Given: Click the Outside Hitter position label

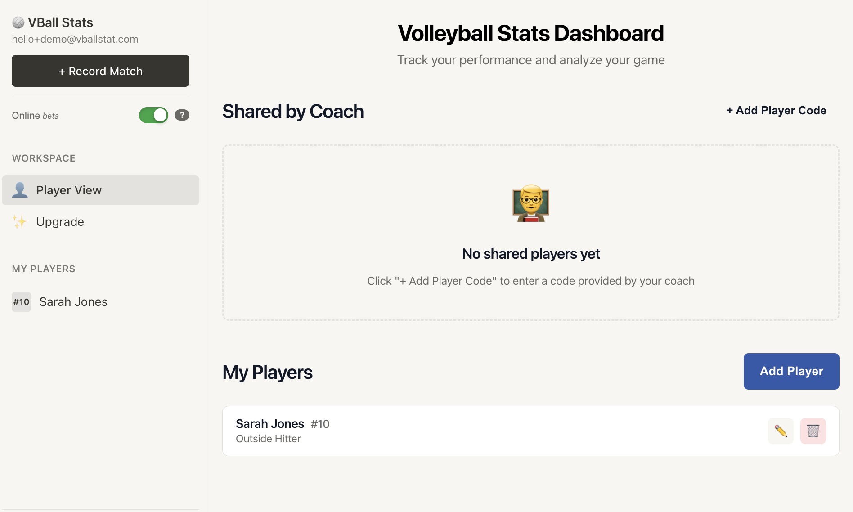Looking at the screenshot, I should click(x=268, y=439).
